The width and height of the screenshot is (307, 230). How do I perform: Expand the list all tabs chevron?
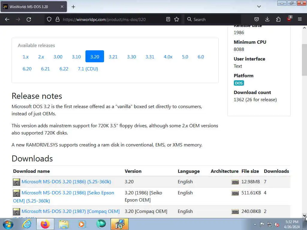(x=259, y=7)
